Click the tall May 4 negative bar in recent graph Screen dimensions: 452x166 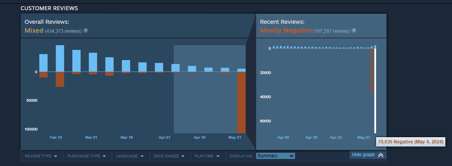[x=375, y=91]
